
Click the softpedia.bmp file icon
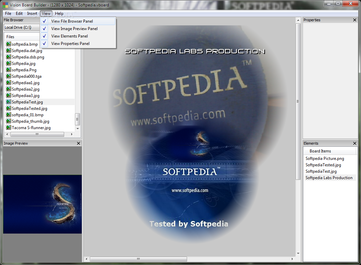click(x=8, y=44)
